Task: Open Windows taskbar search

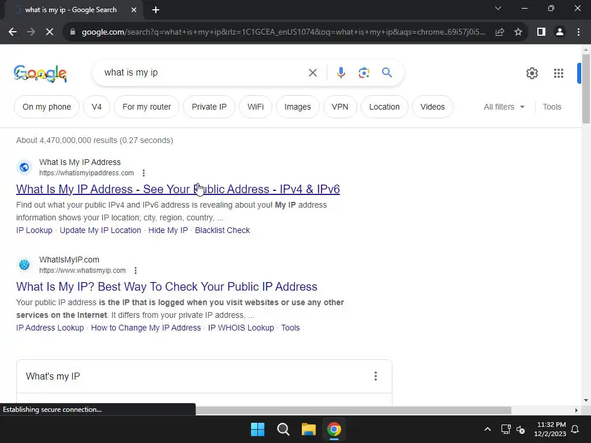Action: tap(283, 429)
